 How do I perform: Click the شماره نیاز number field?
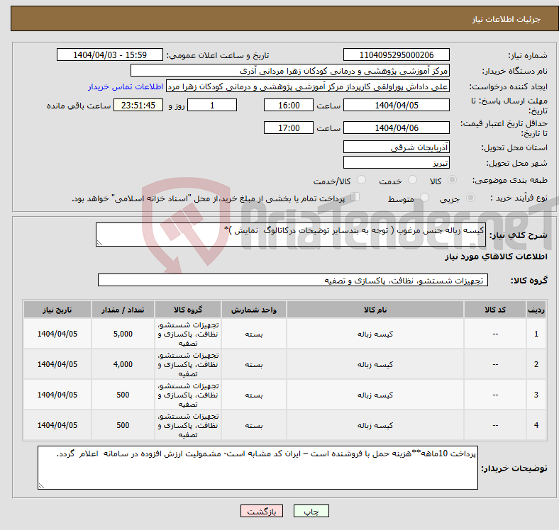(396, 55)
